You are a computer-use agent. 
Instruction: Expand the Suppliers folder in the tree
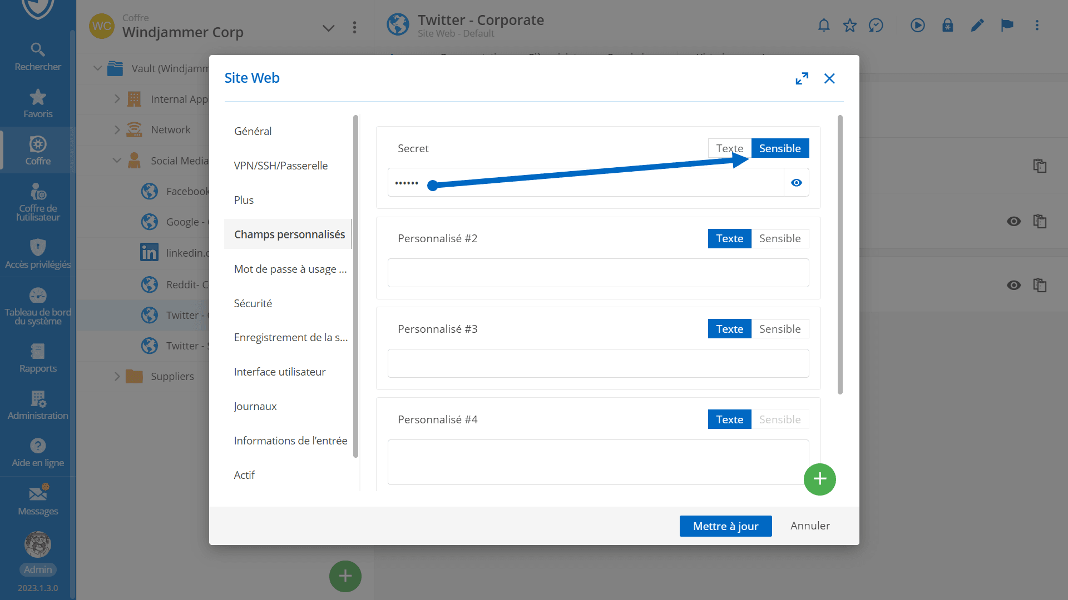click(x=117, y=376)
